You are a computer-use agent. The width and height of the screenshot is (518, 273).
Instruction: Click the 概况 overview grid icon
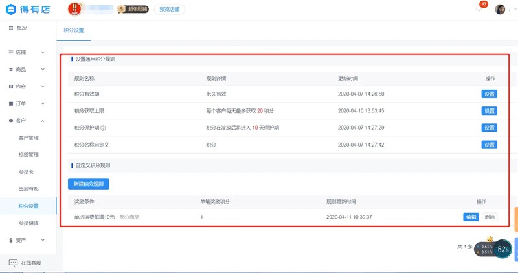[x=11, y=28]
